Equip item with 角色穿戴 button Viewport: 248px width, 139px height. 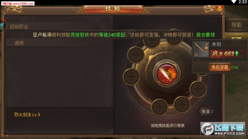[x=220, y=67]
